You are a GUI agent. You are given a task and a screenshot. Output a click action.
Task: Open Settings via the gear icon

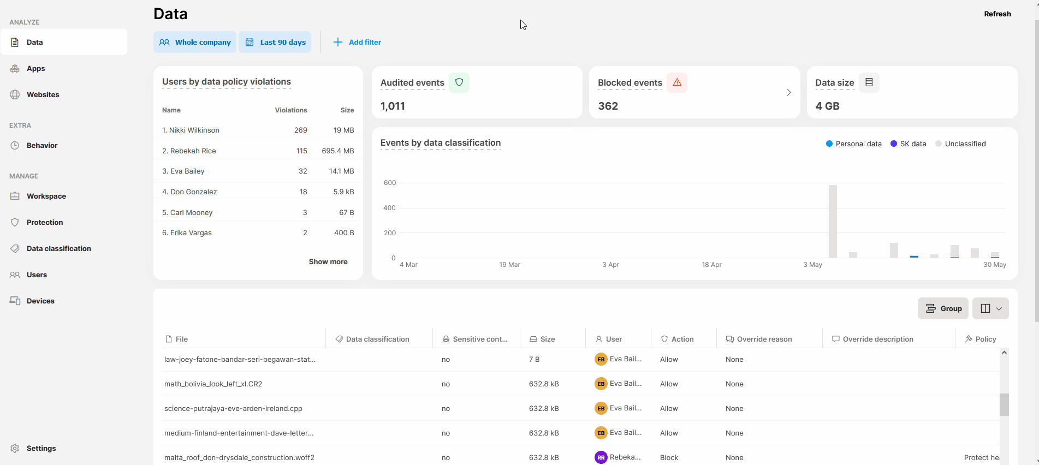[15, 448]
